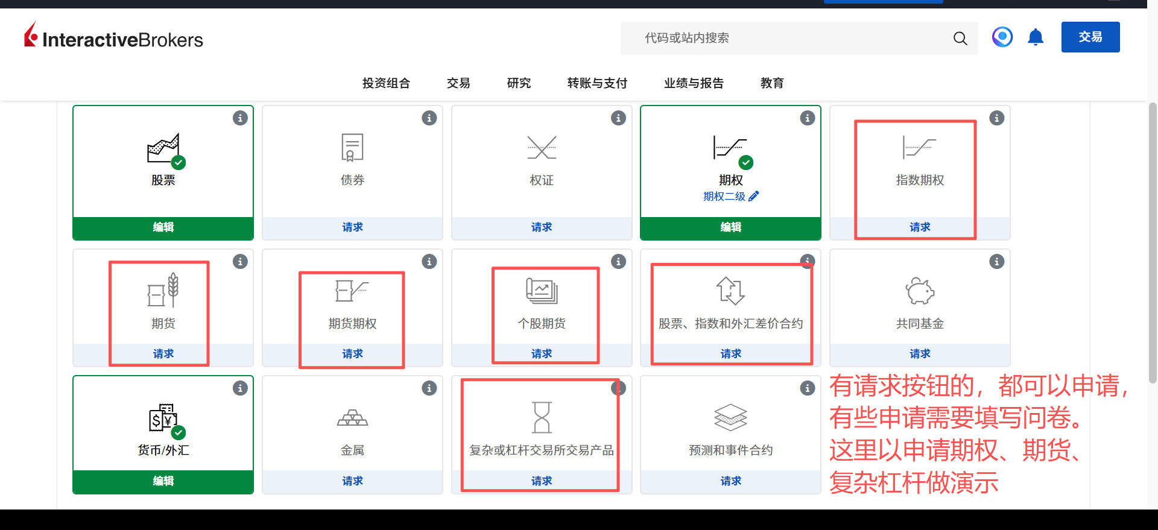Click the 金属 gold bars icon

click(x=352, y=417)
